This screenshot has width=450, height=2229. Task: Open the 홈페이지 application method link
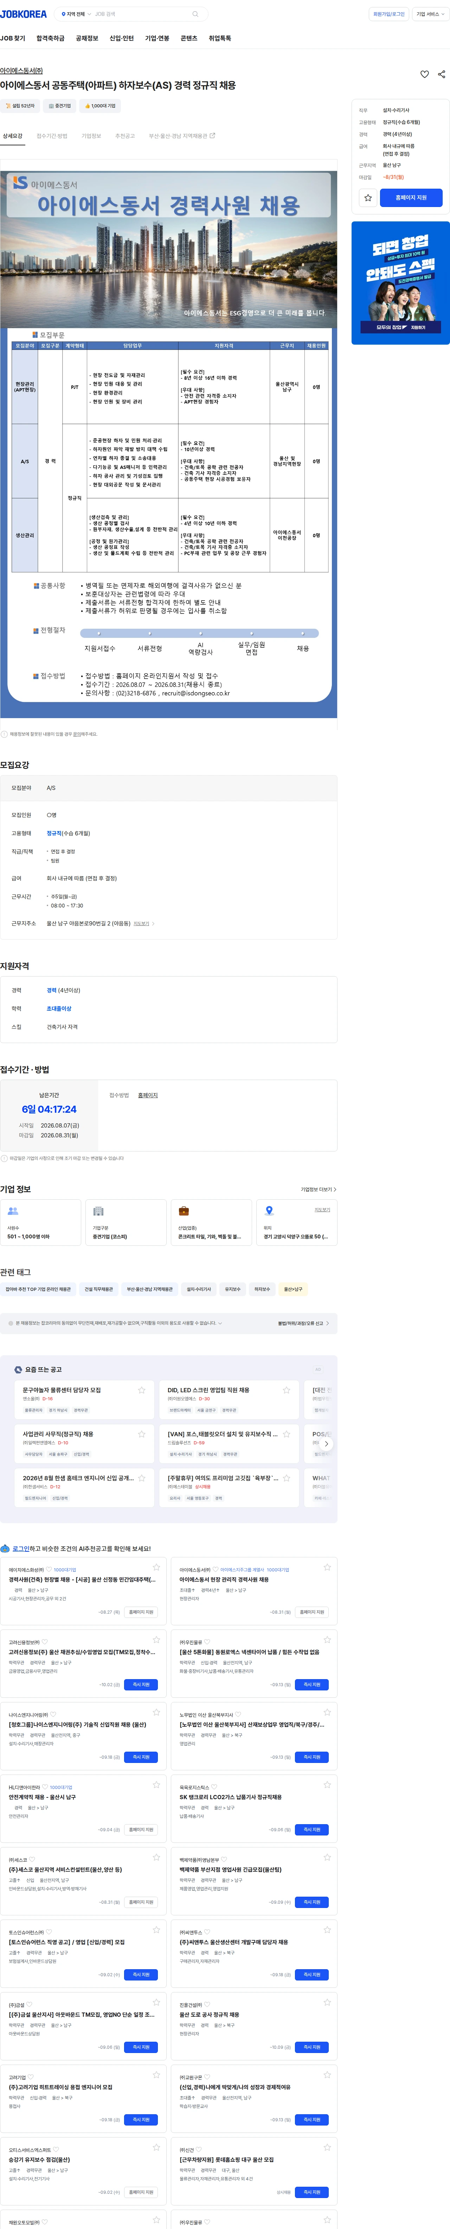(148, 1095)
